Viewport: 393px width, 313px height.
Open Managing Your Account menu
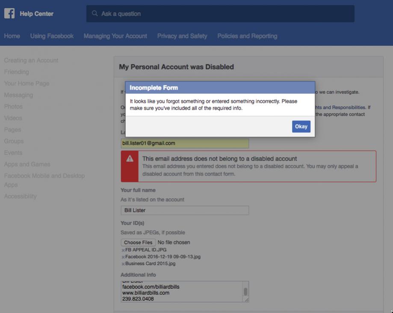(x=115, y=36)
